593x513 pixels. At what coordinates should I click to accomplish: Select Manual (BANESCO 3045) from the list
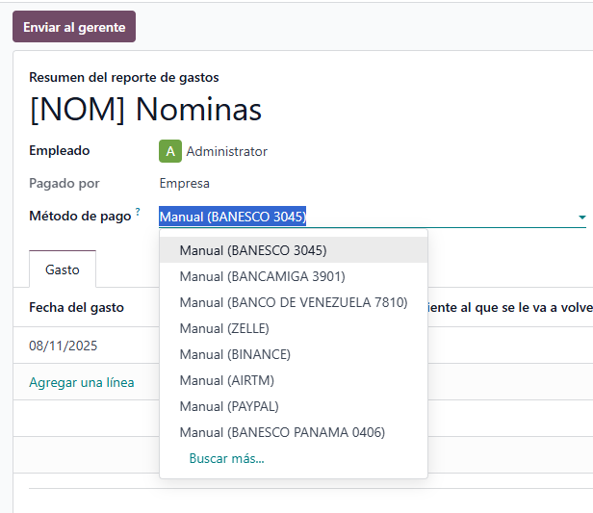tap(294, 250)
